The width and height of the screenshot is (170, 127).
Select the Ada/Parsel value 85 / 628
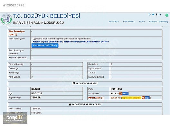pos(115,94)
